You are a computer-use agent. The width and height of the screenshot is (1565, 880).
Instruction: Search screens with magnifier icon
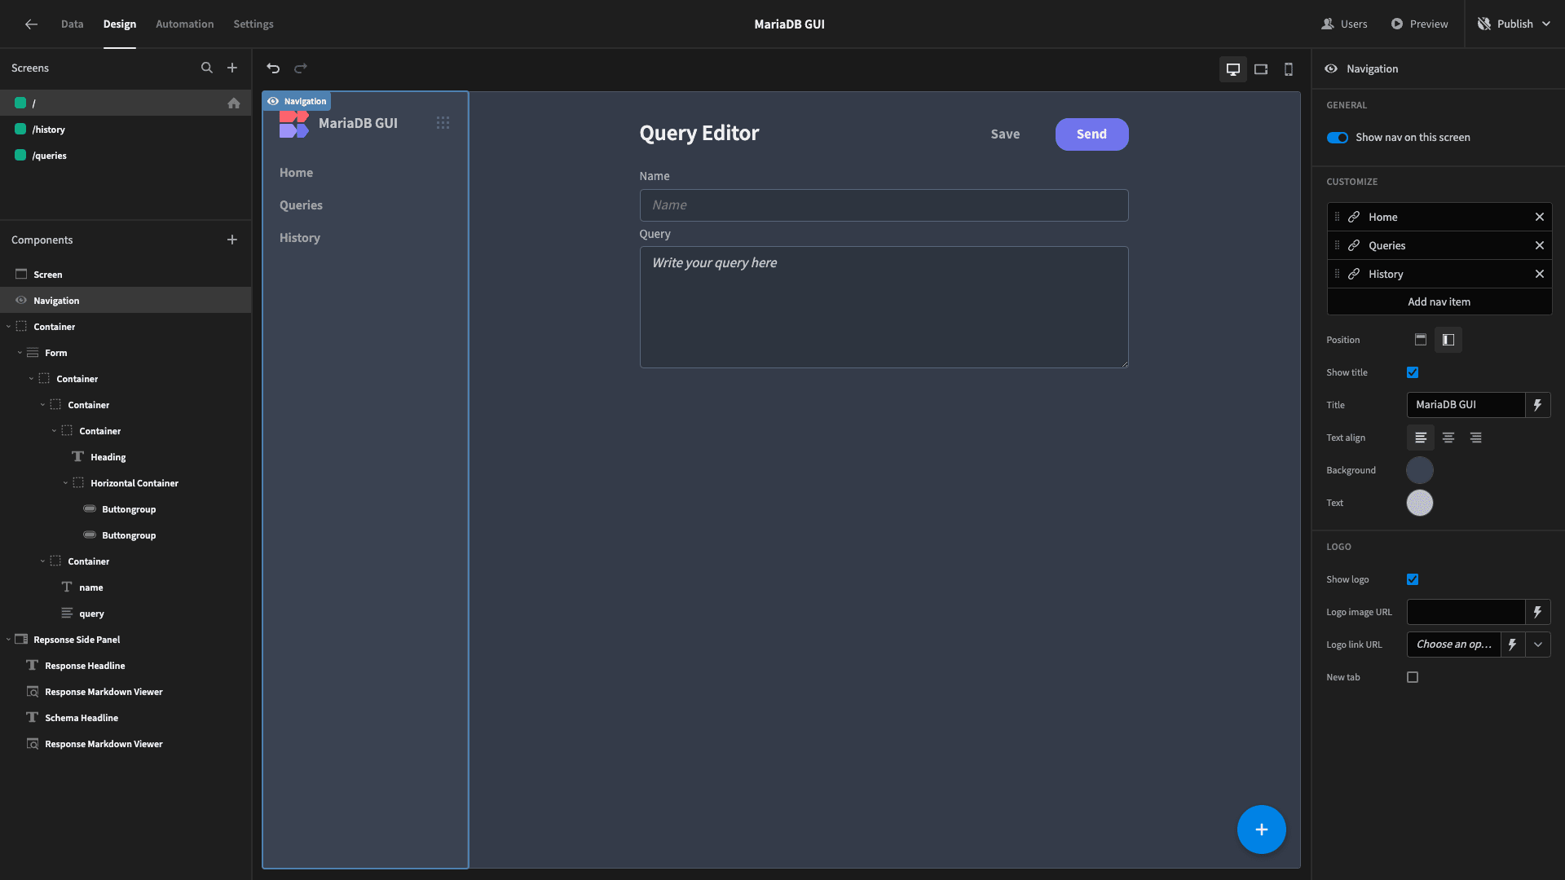(207, 68)
